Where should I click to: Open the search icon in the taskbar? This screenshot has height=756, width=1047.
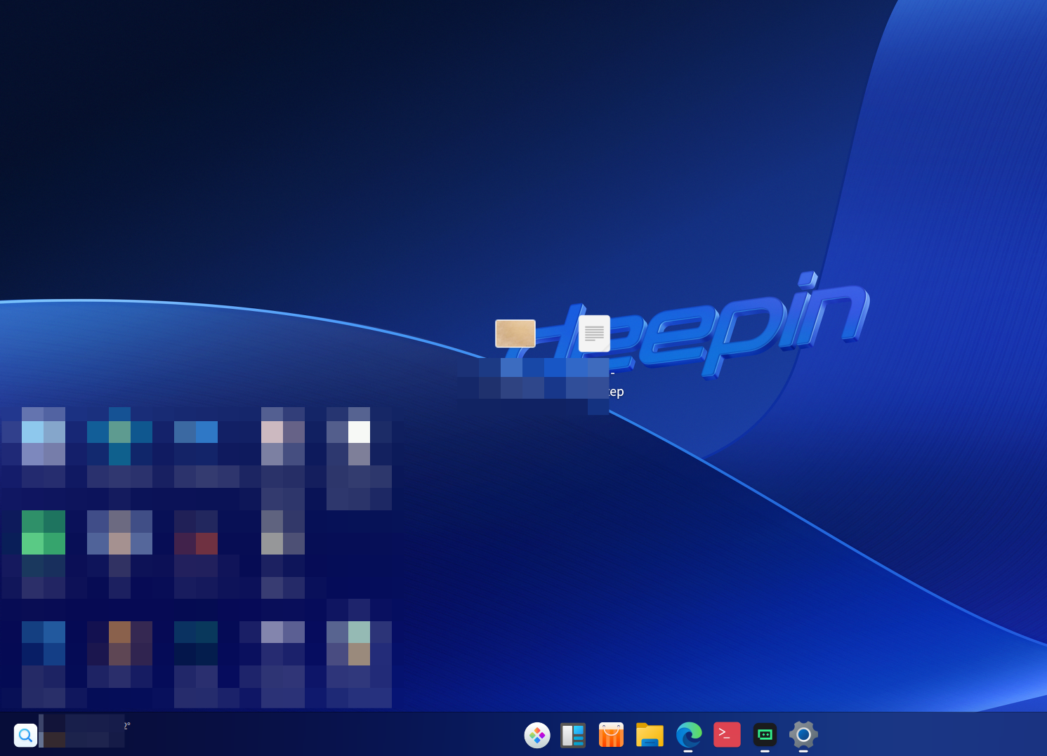[25, 735]
